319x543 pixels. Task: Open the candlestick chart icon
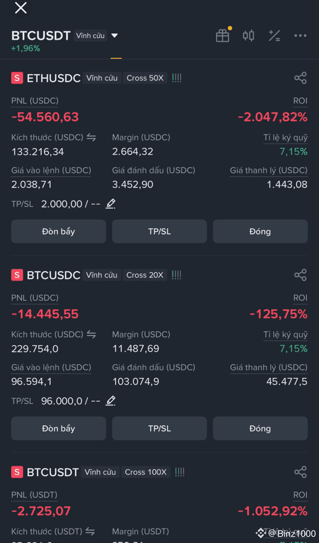click(248, 36)
